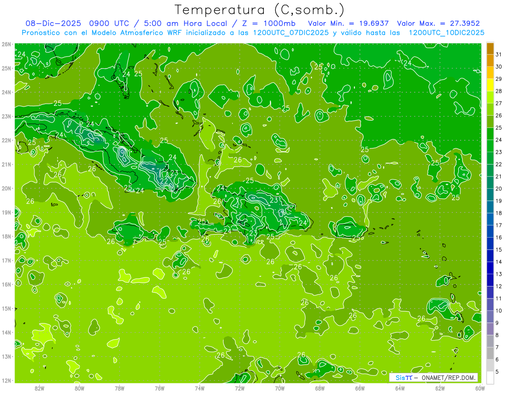Click the "15" label on the color scale
This screenshot has height=394, width=510.
point(499,249)
